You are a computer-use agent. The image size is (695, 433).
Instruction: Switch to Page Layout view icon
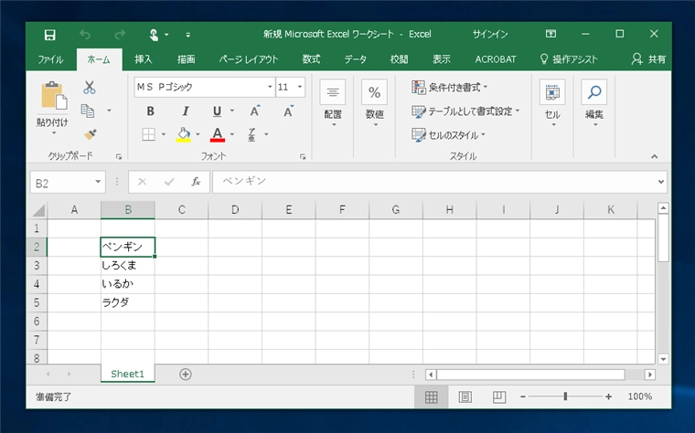coord(465,396)
